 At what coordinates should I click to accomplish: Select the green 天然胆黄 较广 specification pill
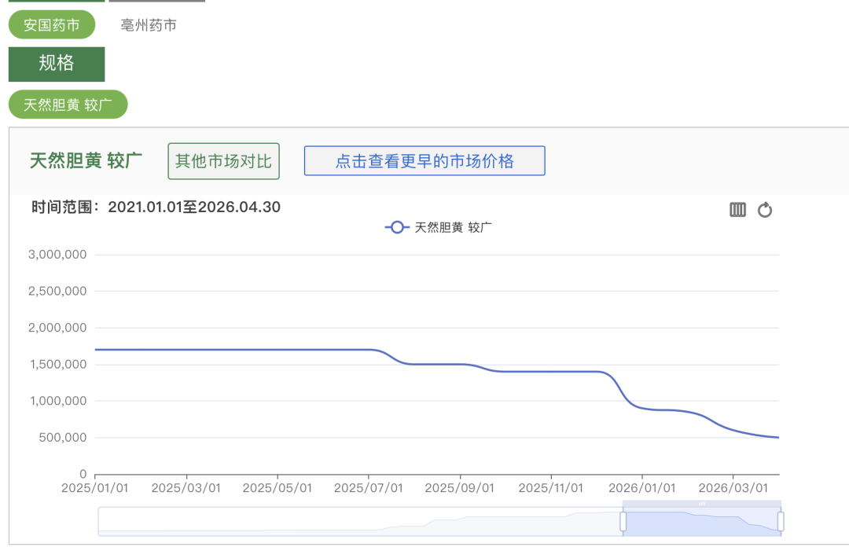coord(68,105)
